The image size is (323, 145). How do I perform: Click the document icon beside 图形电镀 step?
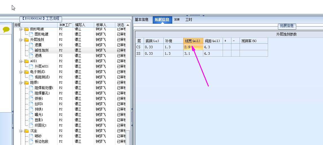(31, 34)
